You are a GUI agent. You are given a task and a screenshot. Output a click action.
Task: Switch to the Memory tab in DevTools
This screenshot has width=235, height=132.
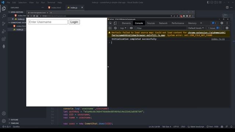pos(192,23)
